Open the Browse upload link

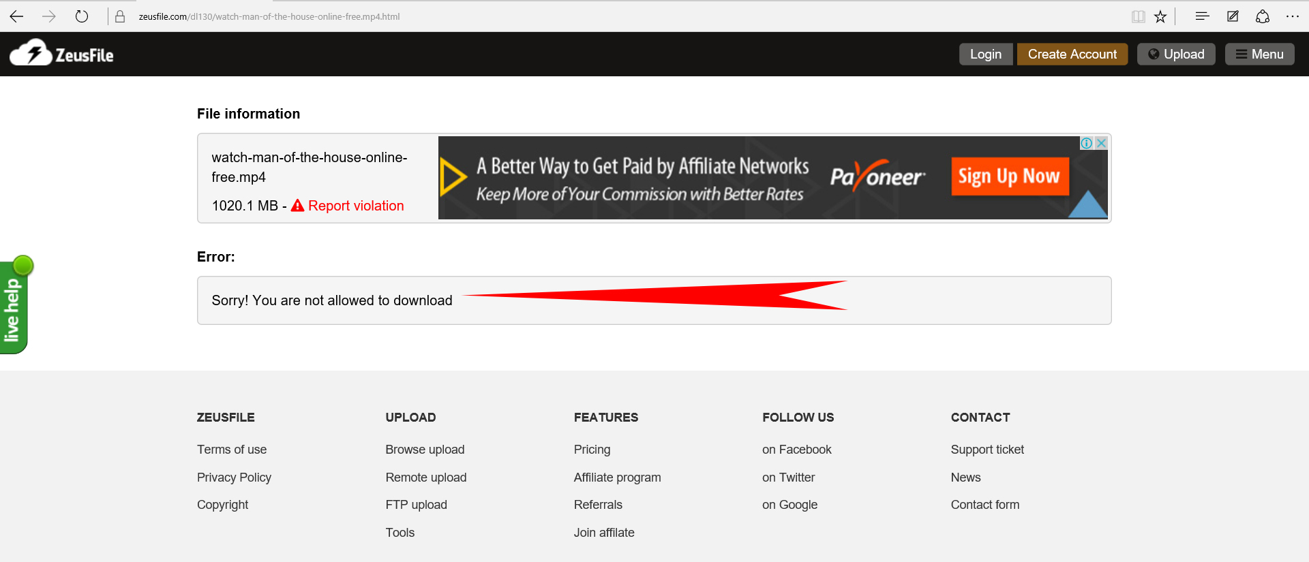[x=425, y=450]
